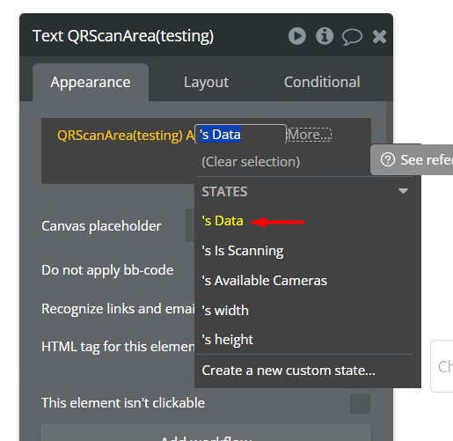Image resolution: width=453 pixels, height=441 pixels.
Task: Choose 's height state option
Action: pos(227,340)
